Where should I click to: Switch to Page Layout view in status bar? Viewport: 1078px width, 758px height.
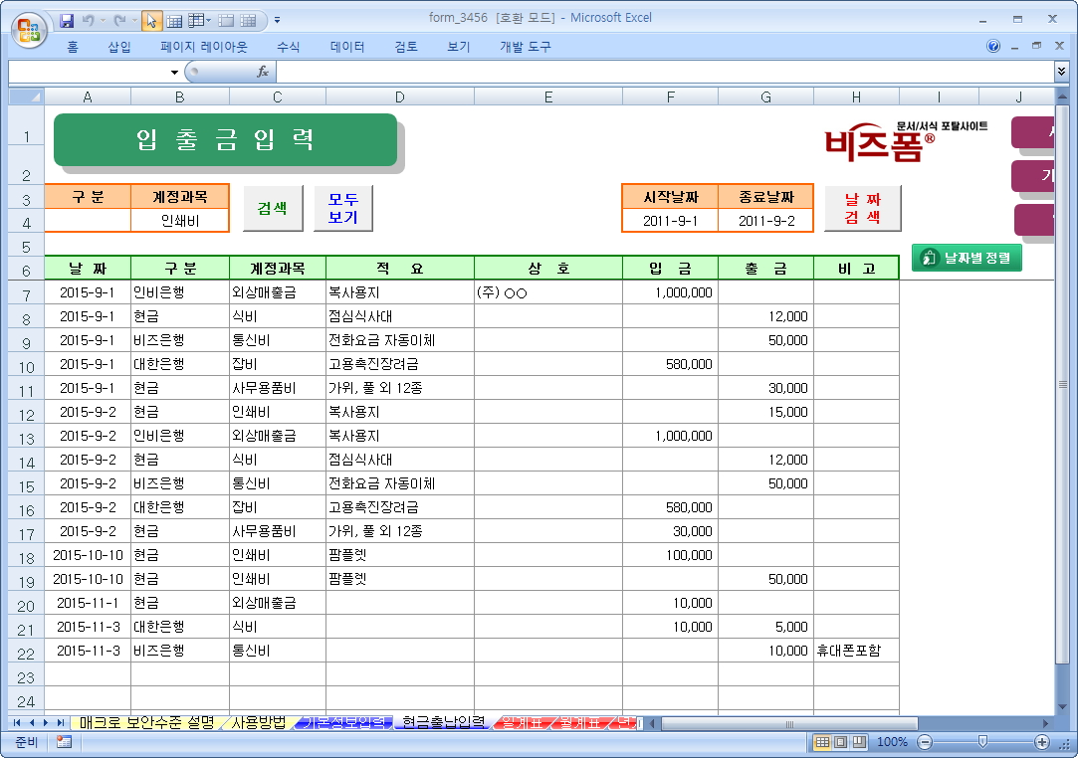(840, 742)
